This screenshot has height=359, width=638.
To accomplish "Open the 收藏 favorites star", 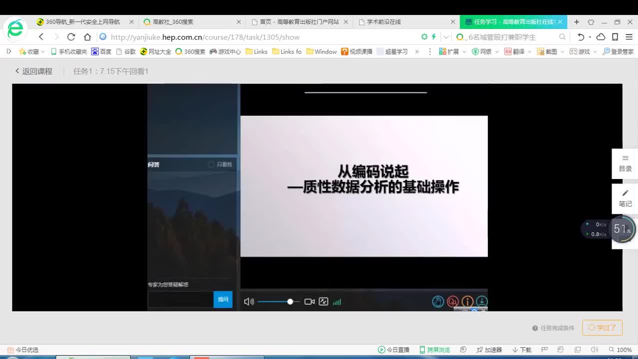I will pyautogui.click(x=28, y=51).
